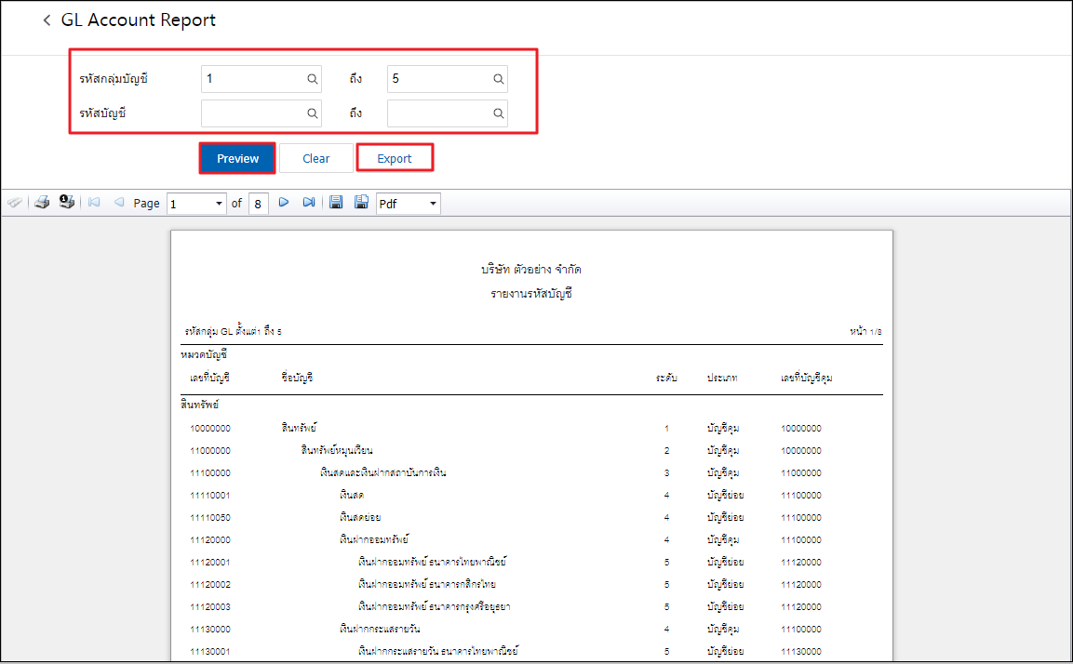
Task: Save the report to disk
Action: (336, 203)
